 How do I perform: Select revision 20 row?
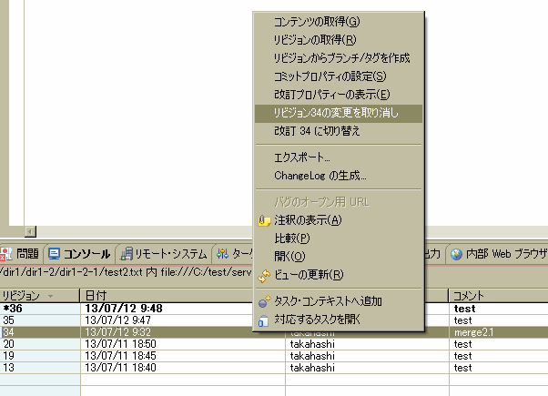tap(274, 344)
